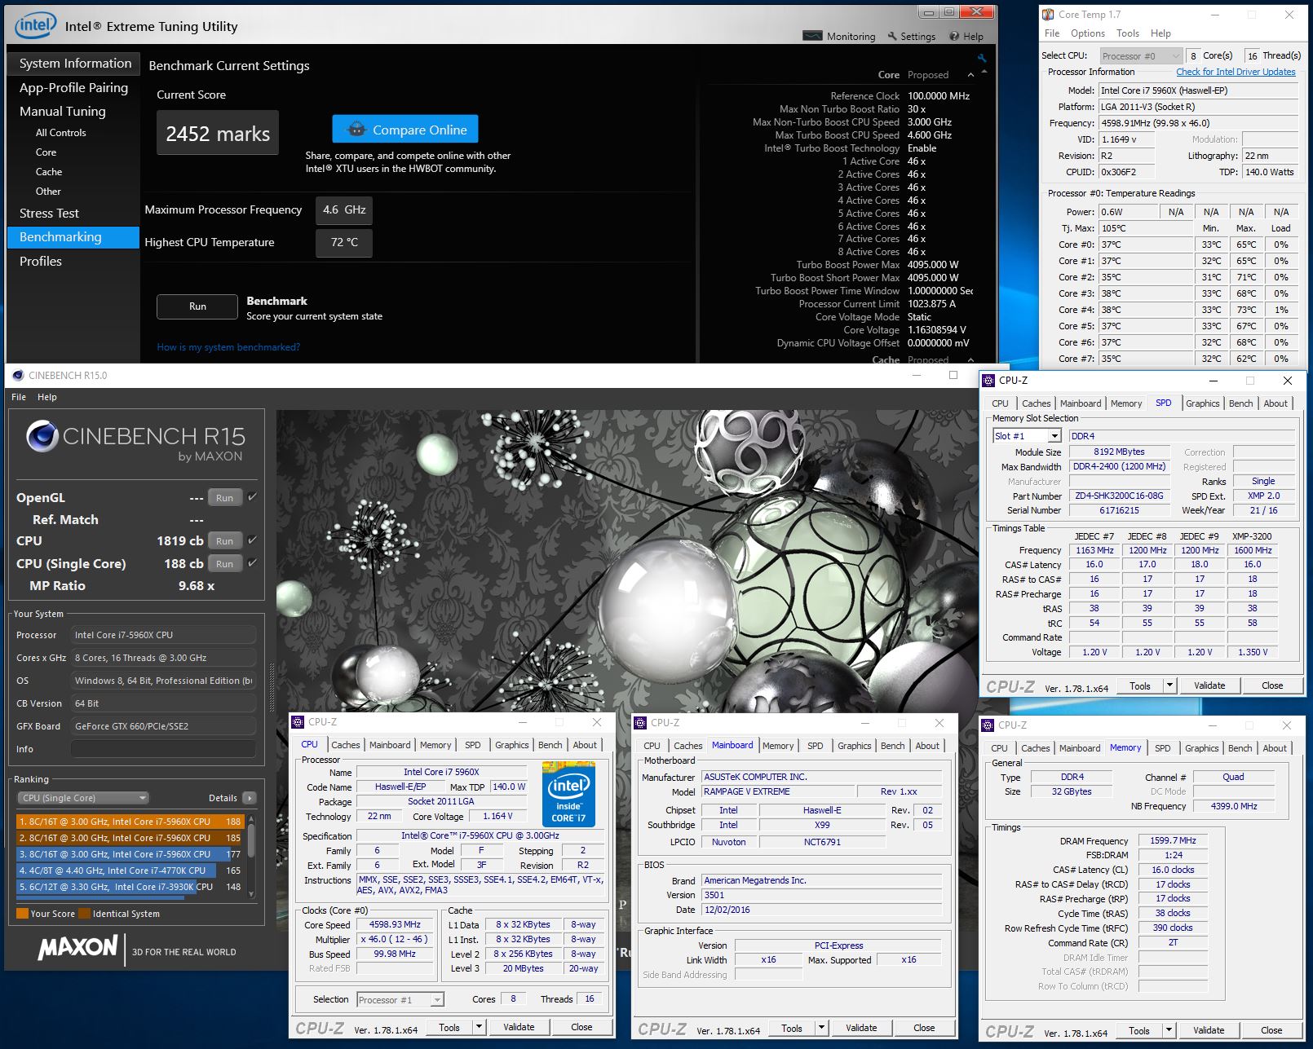Screen dimensions: 1313x1049
Task: Select Benchmarking in XTU sidebar
Action: (x=73, y=237)
